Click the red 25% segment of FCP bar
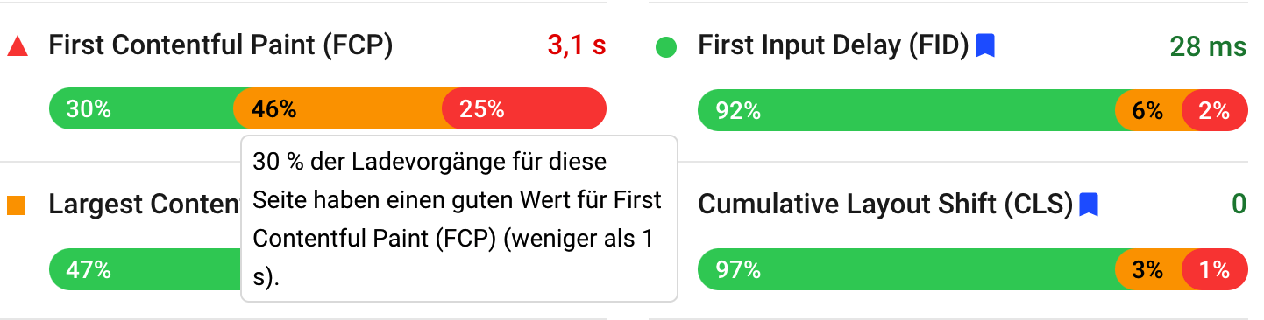The width and height of the screenshot is (1264, 320). coord(524,109)
